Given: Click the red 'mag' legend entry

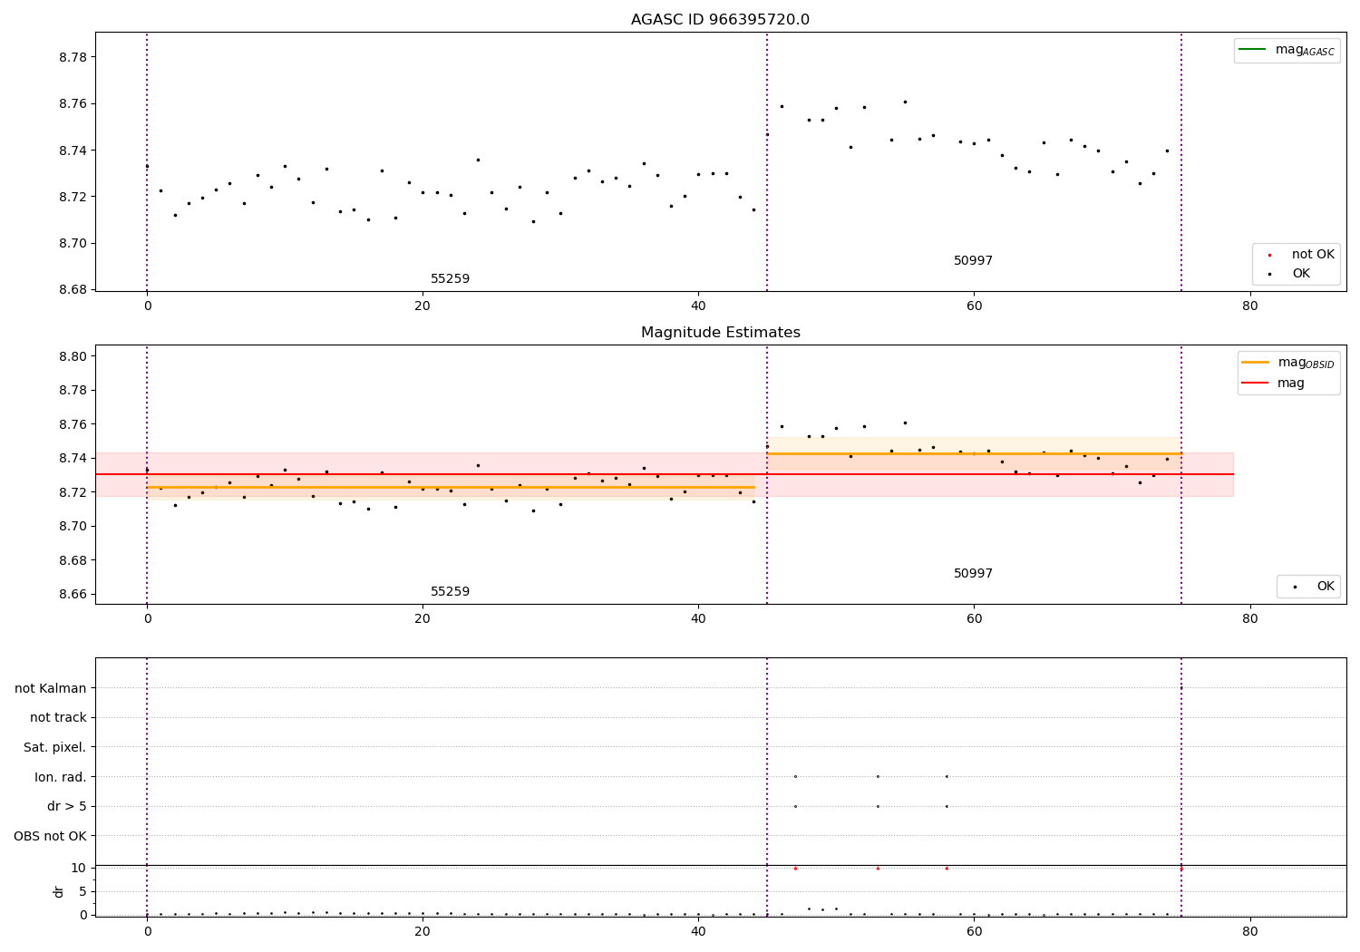Looking at the screenshot, I should [1273, 384].
